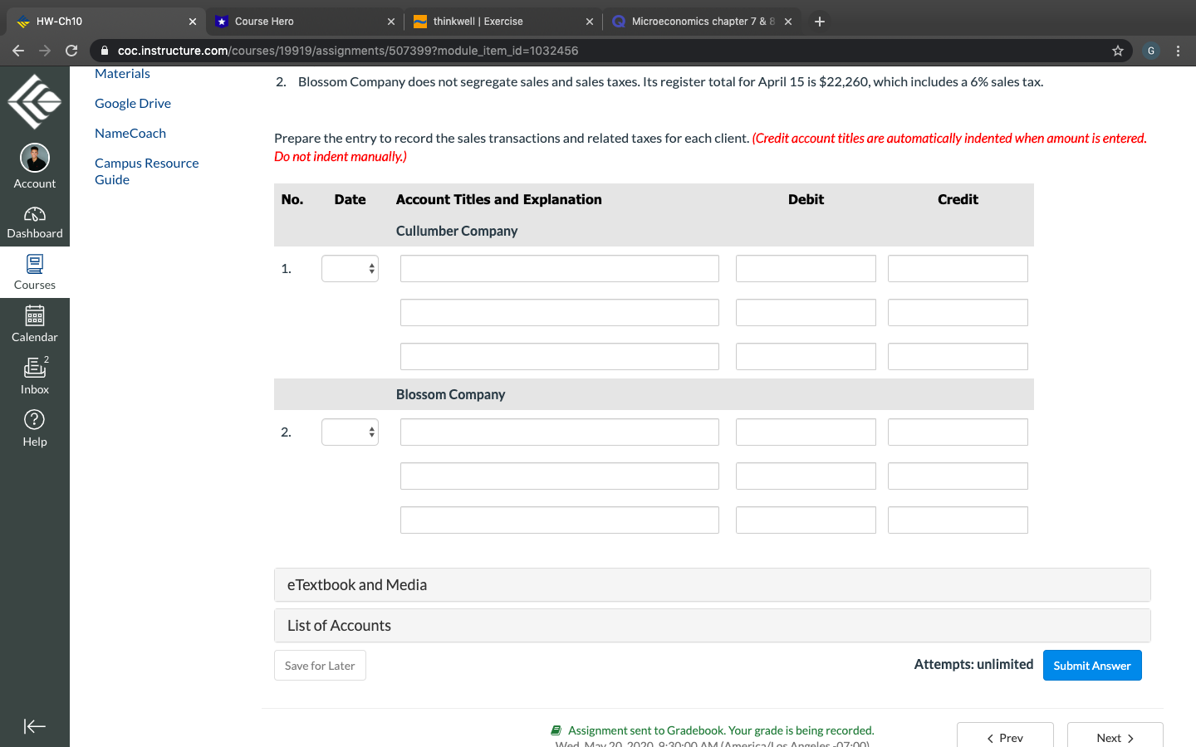This screenshot has height=747, width=1196.
Task: Open Courses in the global navigation
Action: (35, 272)
